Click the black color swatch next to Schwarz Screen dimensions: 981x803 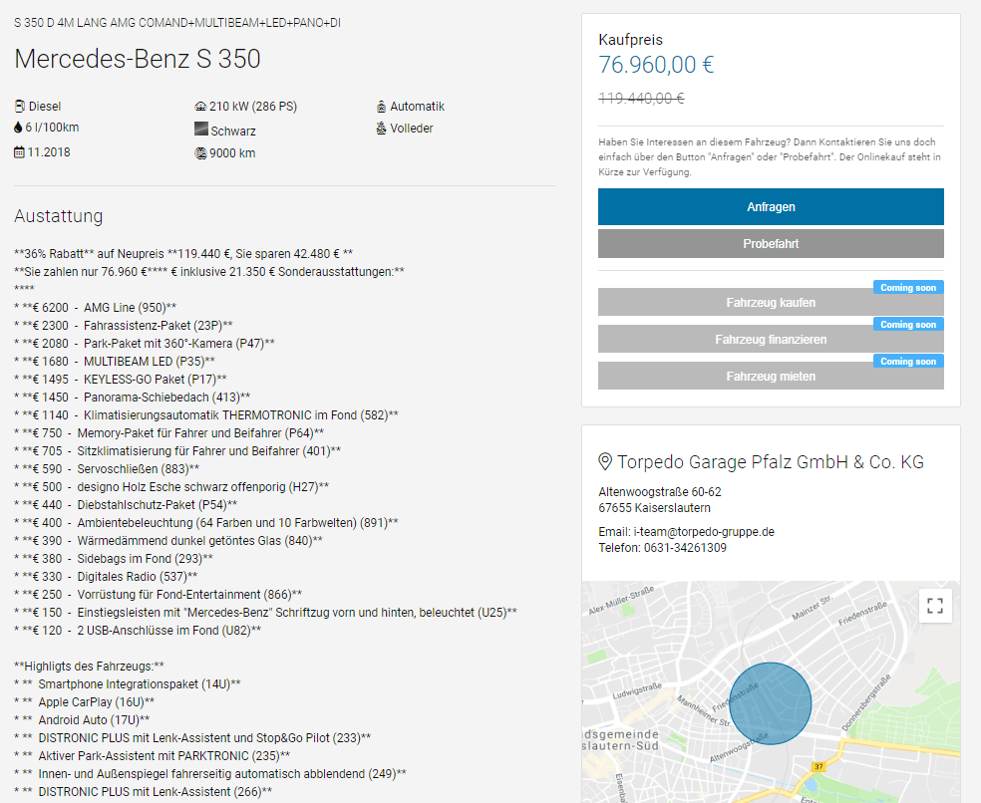click(x=200, y=129)
